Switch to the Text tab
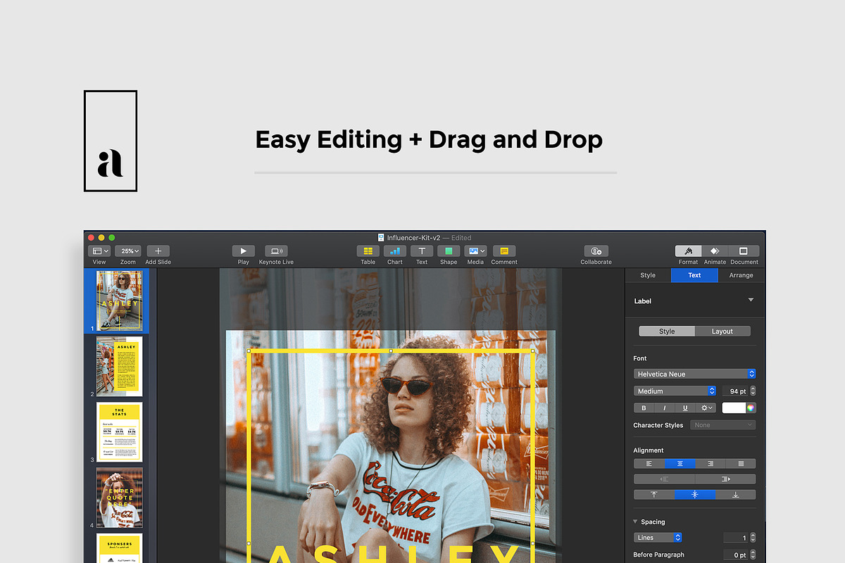 (694, 275)
